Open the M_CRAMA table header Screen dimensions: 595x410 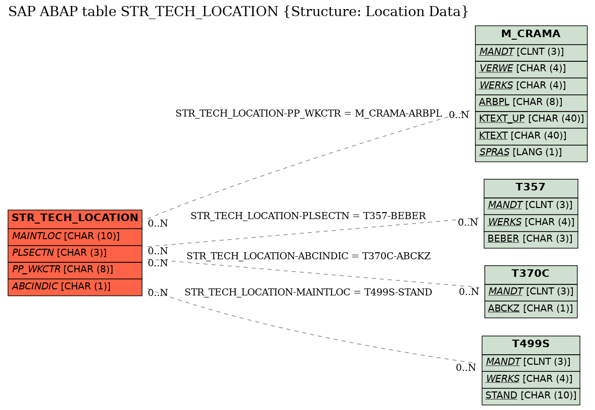[x=531, y=35]
